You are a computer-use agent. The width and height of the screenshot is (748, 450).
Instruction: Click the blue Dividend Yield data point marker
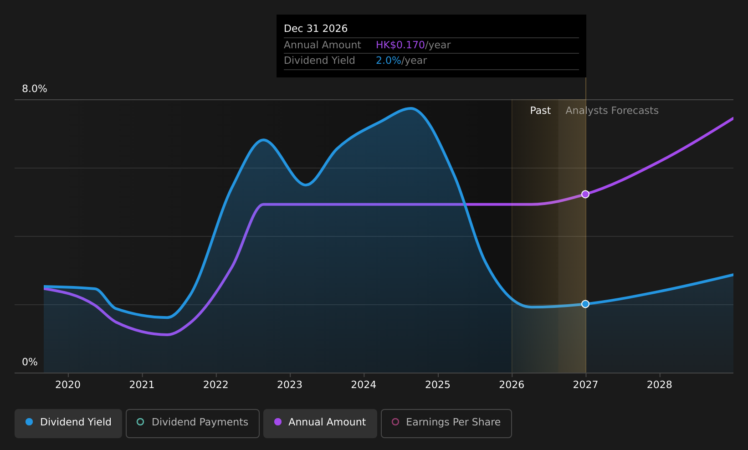point(585,304)
